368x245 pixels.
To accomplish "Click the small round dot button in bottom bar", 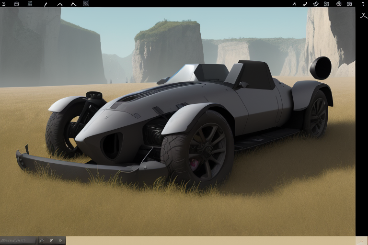I will 60,240.
